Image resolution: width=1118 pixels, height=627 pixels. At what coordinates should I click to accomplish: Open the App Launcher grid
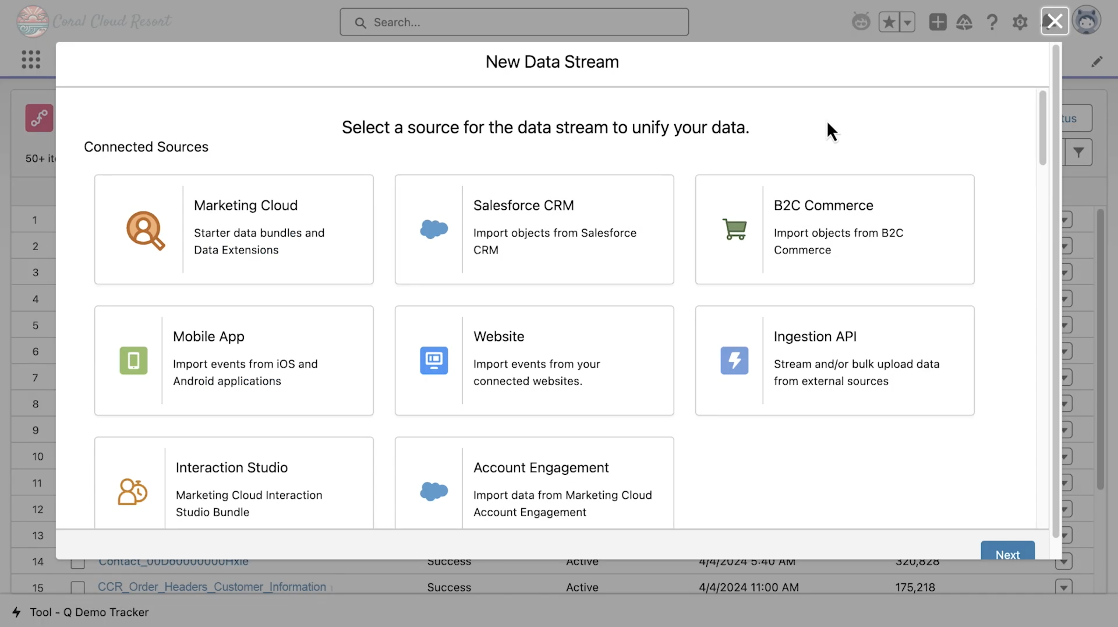31,59
